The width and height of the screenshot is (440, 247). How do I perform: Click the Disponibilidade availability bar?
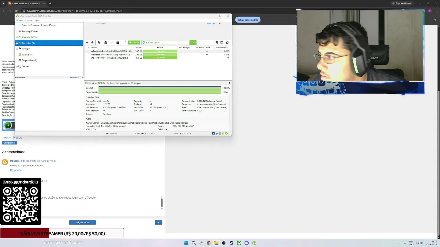[x=160, y=92]
